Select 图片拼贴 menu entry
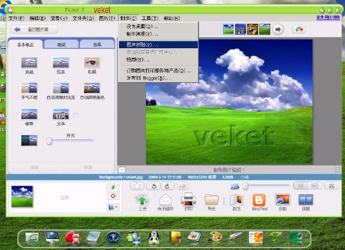Image resolution: width=345 pixels, height=250 pixels. point(158,45)
